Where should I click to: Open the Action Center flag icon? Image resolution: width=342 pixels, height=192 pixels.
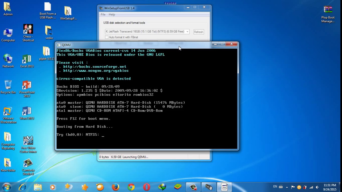point(293,187)
